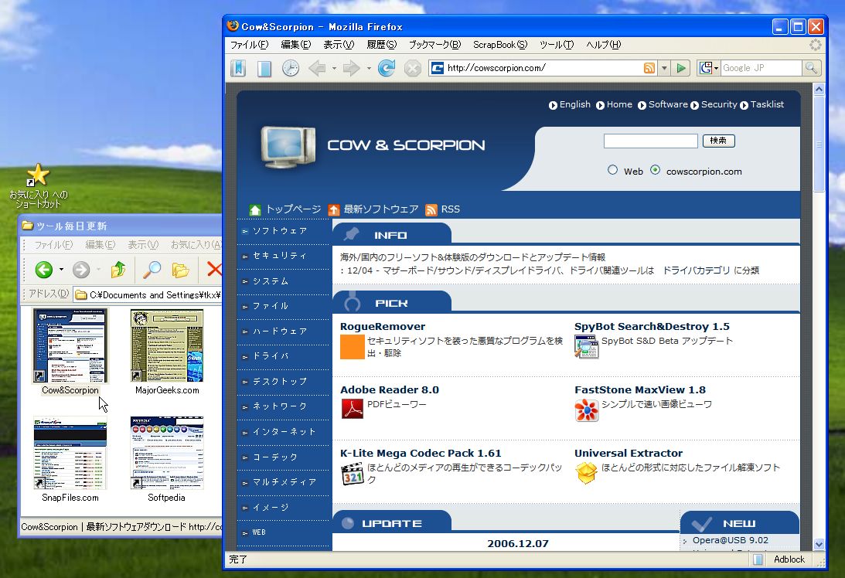The height and width of the screenshot is (578, 845).
Task: Click the マルチメディア sidebar category
Action: (x=285, y=481)
